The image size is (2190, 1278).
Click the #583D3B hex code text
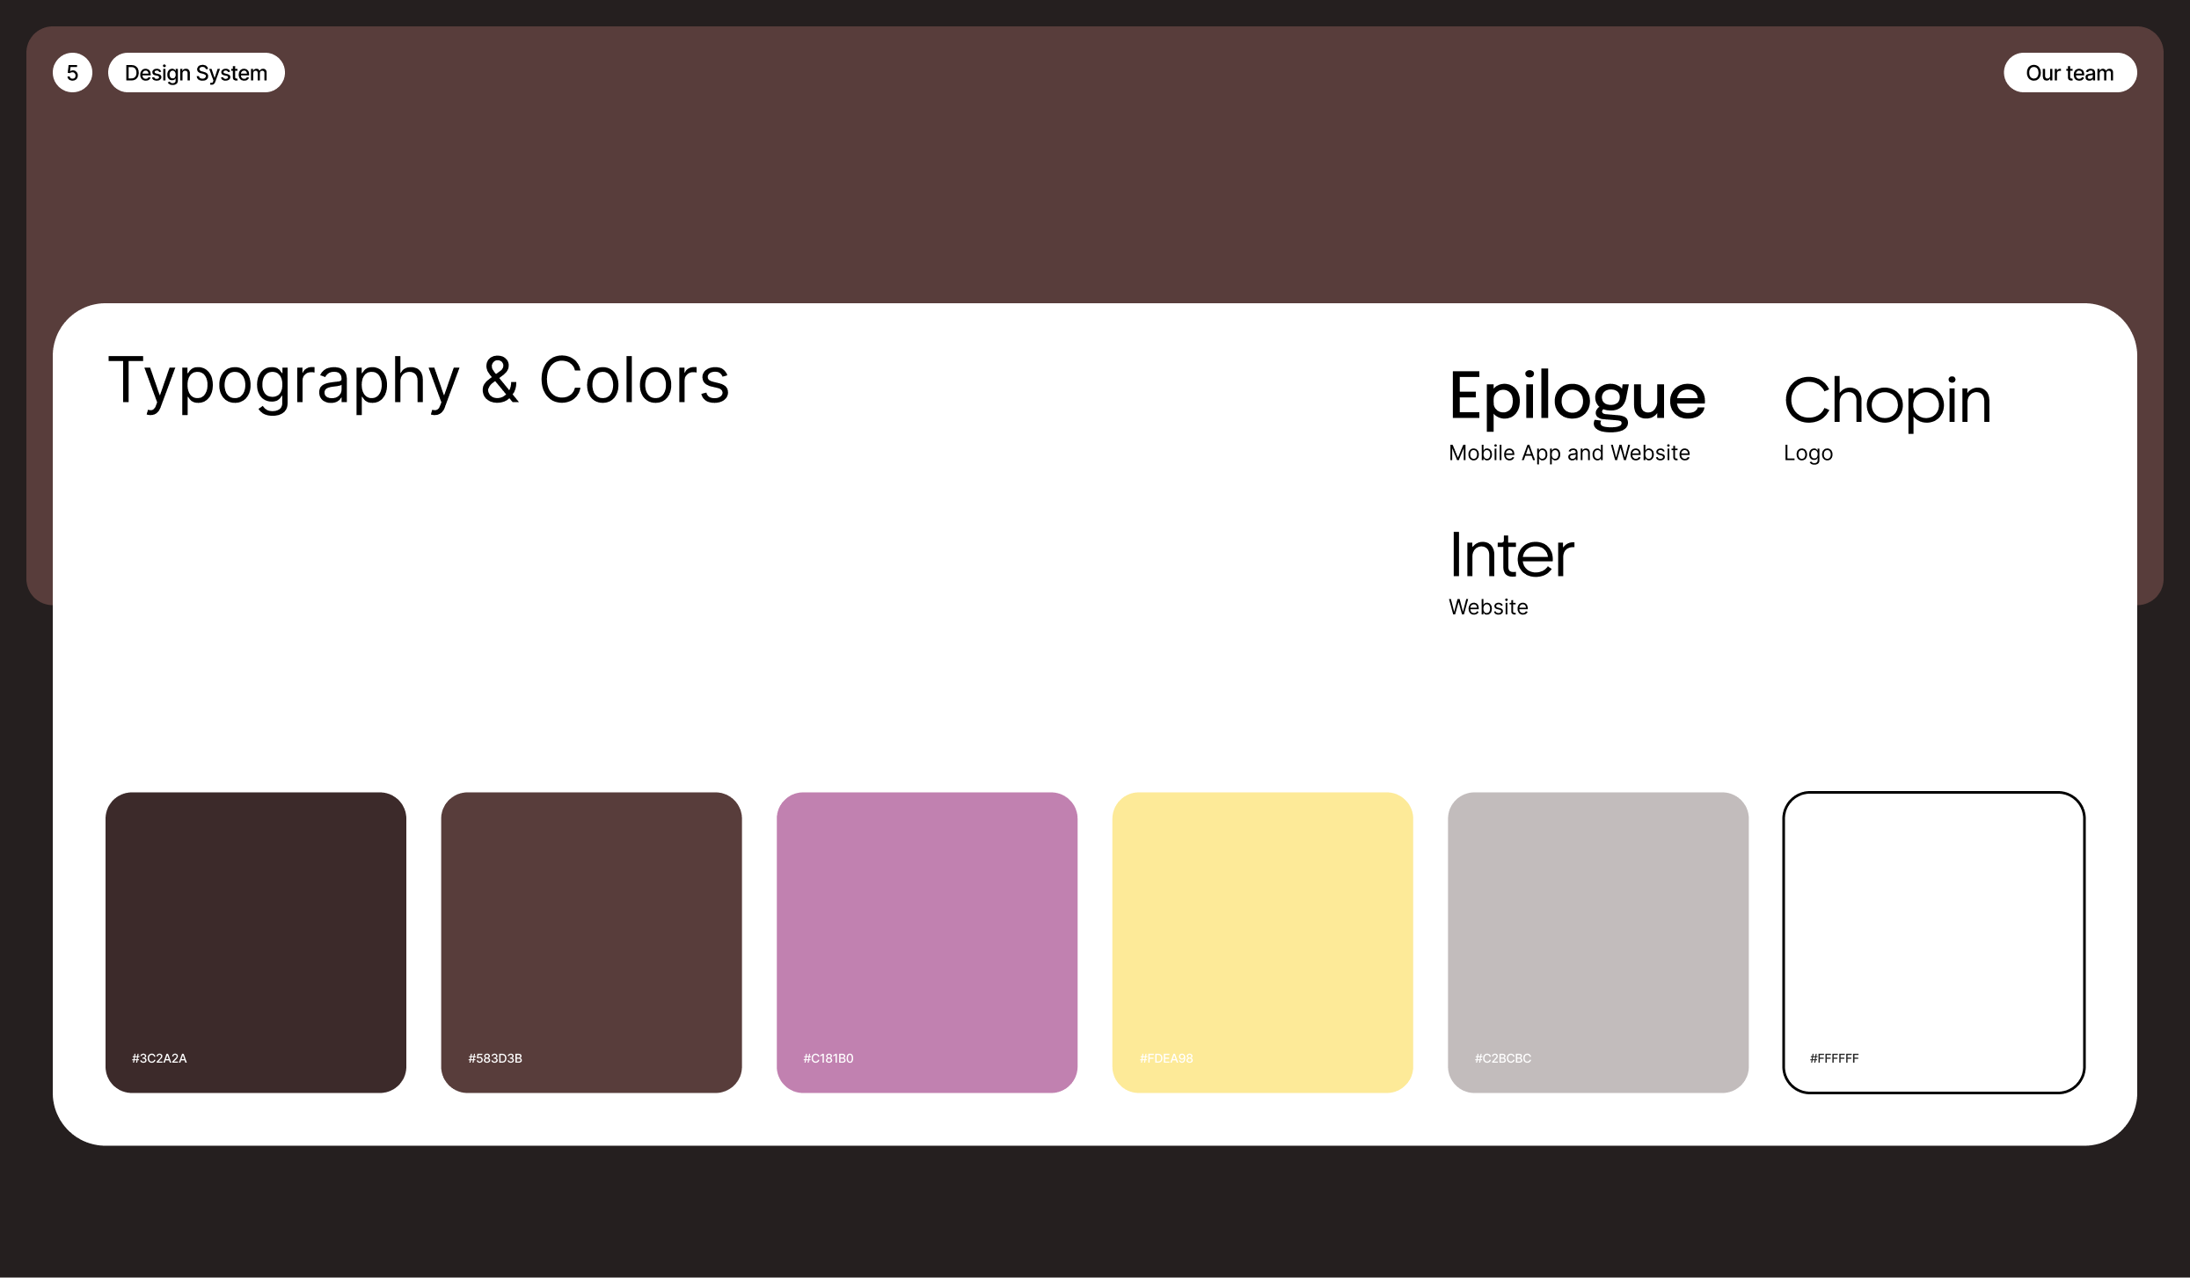pyautogui.click(x=495, y=1058)
